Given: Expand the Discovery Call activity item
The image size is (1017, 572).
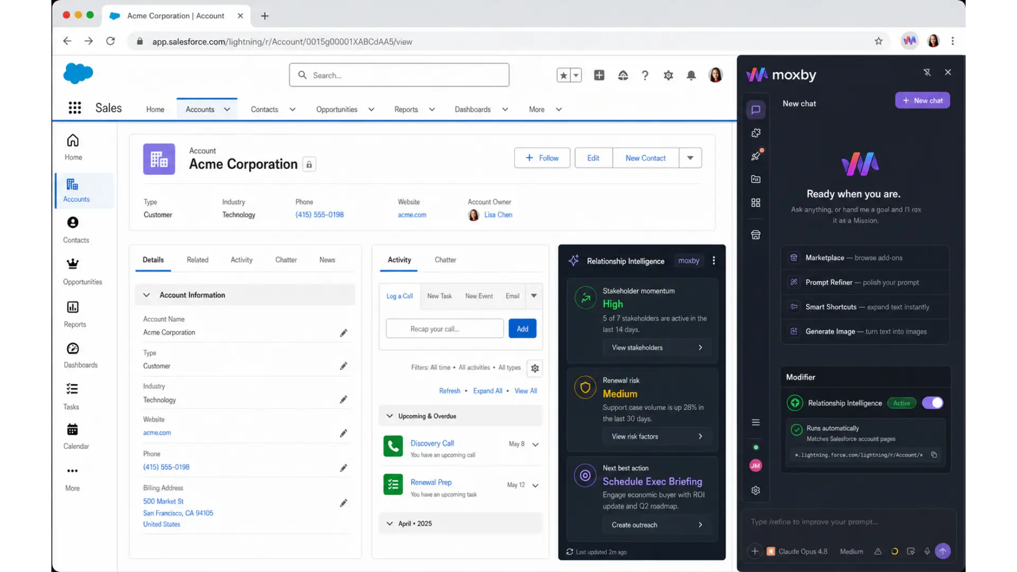Looking at the screenshot, I should 536,445.
